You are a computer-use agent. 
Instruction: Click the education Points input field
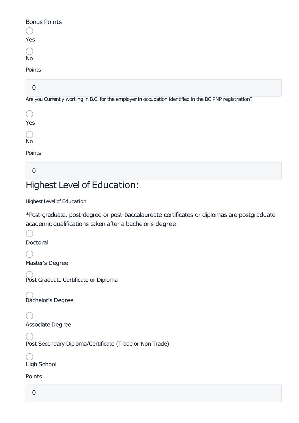click(154, 393)
